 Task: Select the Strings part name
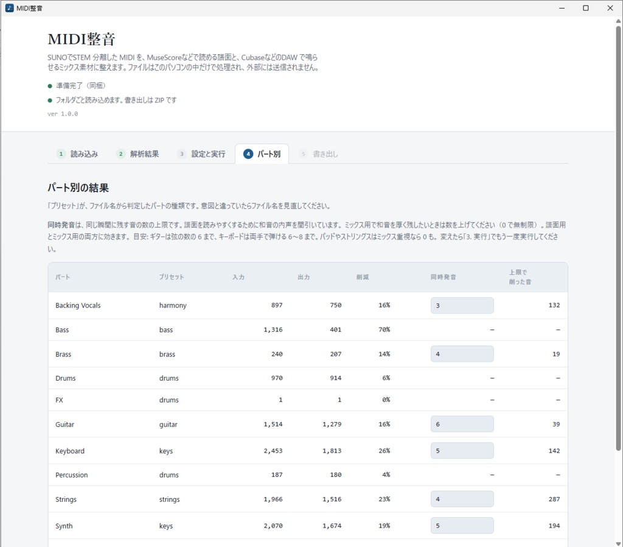tap(66, 499)
